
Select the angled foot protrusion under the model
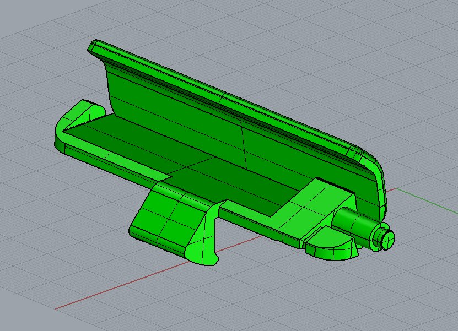174,223
